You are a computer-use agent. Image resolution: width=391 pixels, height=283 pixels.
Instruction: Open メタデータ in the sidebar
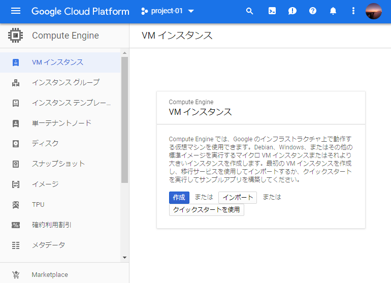click(x=60, y=245)
